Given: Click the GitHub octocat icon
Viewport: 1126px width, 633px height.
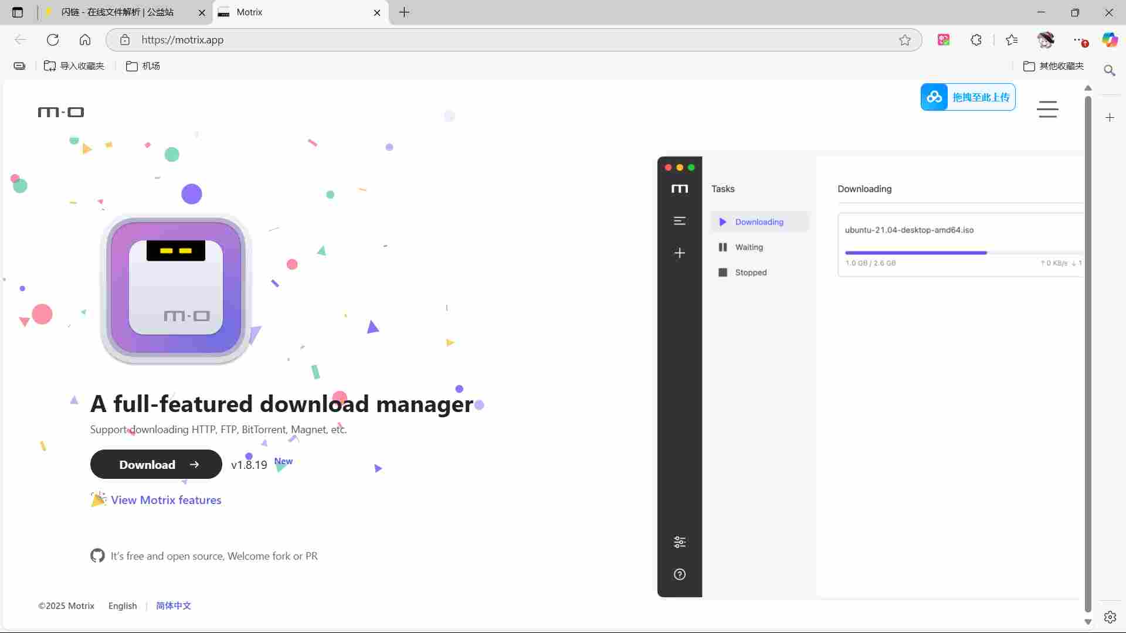Looking at the screenshot, I should pos(97,556).
